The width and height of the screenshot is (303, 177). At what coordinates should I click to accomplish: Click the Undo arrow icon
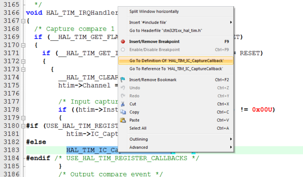(x=123, y=88)
